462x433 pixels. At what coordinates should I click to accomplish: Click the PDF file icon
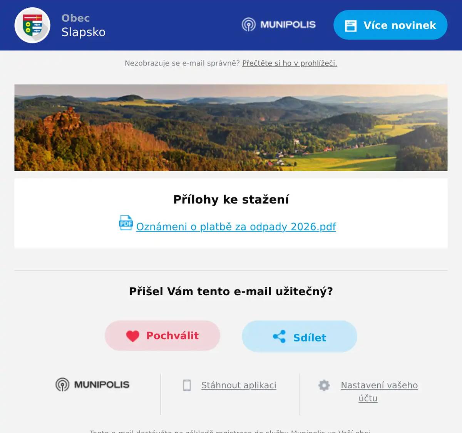(126, 223)
